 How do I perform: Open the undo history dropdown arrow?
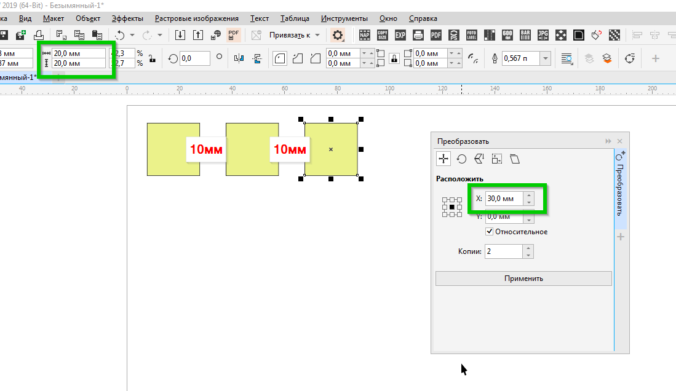pos(132,35)
